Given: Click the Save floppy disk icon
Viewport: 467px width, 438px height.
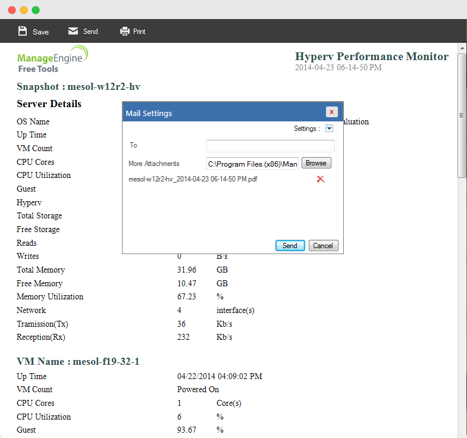Looking at the screenshot, I should click(23, 31).
